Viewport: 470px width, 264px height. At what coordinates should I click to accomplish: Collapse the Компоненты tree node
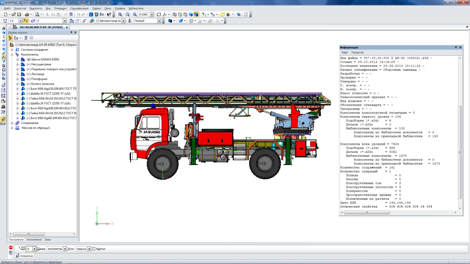click(12, 55)
